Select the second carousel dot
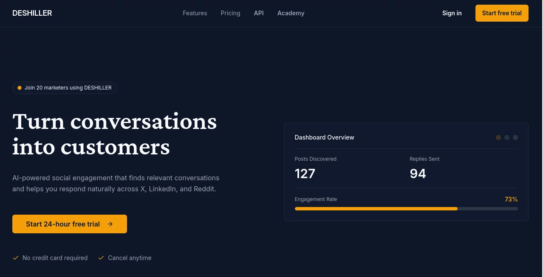Image resolution: width=543 pixels, height=277 pixels. click(x=507, y=137)
